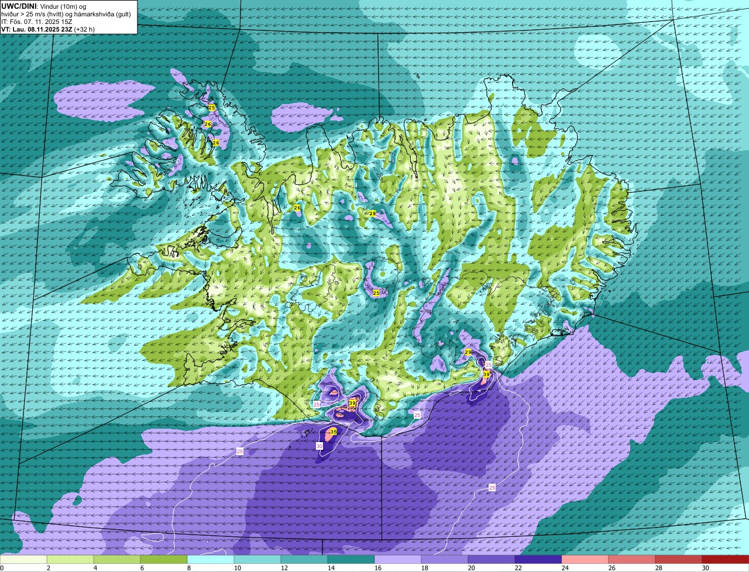
Task: Select the 'VT: Lau. 08.11.2025 23Z (+32 h)' line
Action: click(x=48, y=29)
